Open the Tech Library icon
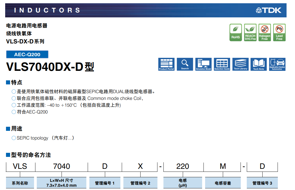 tap(241, 64)
